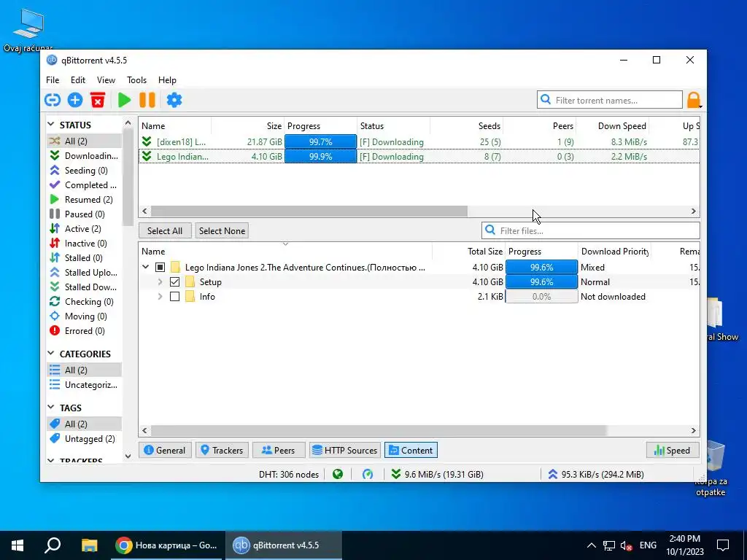This screenshot has height=560, width=747.
Task: Select Untagged (2) tag filter
Action: click(84, 438)
